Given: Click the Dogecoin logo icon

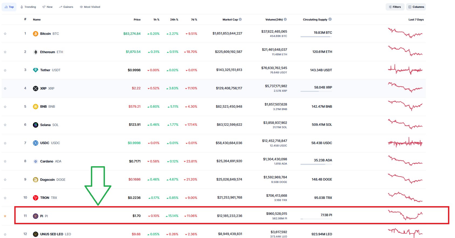Looking at the screenshot, I should click(x=35, y=180).
